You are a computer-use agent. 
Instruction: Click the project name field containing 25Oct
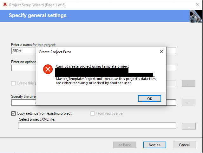24,51
